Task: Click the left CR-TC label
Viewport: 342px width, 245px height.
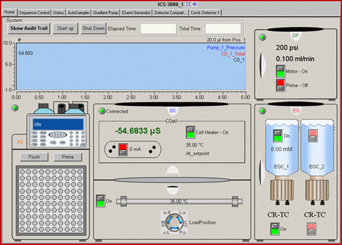Action: 278,215
